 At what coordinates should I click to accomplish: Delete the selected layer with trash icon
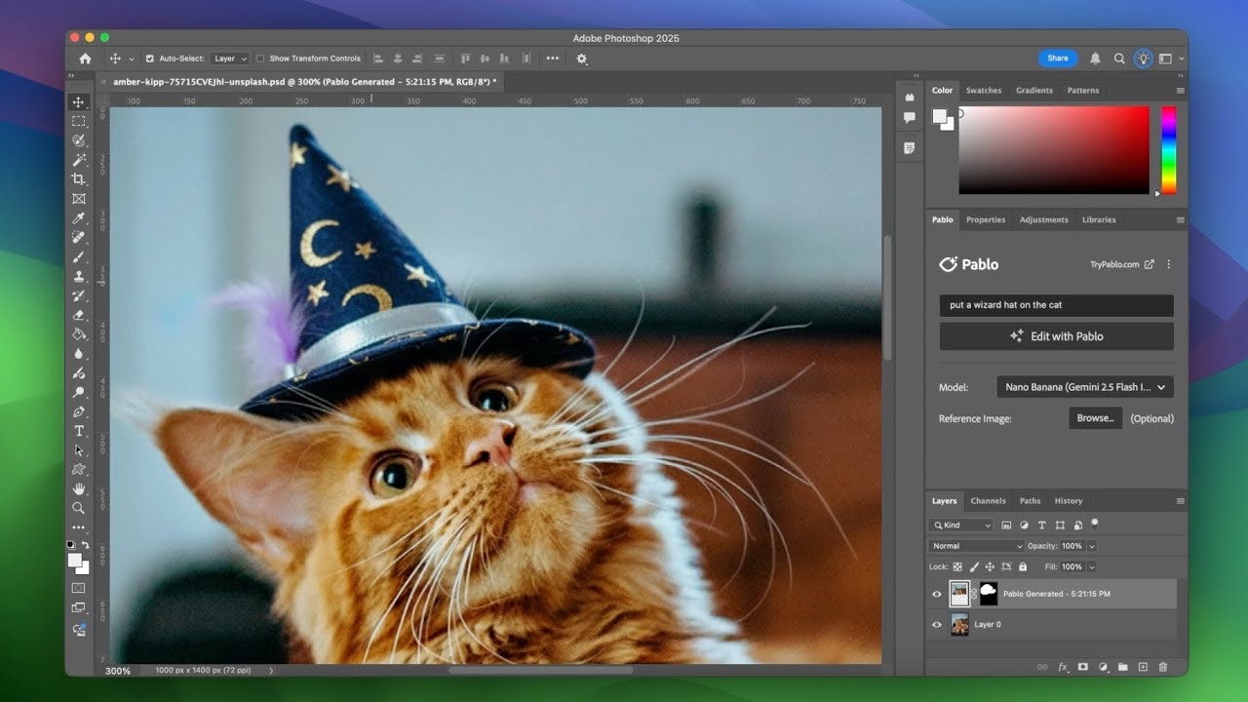(1162, 667)
